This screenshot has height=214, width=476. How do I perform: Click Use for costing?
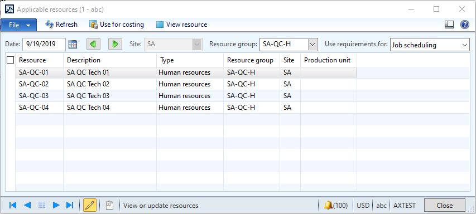coord(117,25)
